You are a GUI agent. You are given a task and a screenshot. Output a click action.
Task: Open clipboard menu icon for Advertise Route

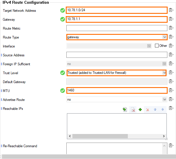pyautogui.click(x=171, y=99)
